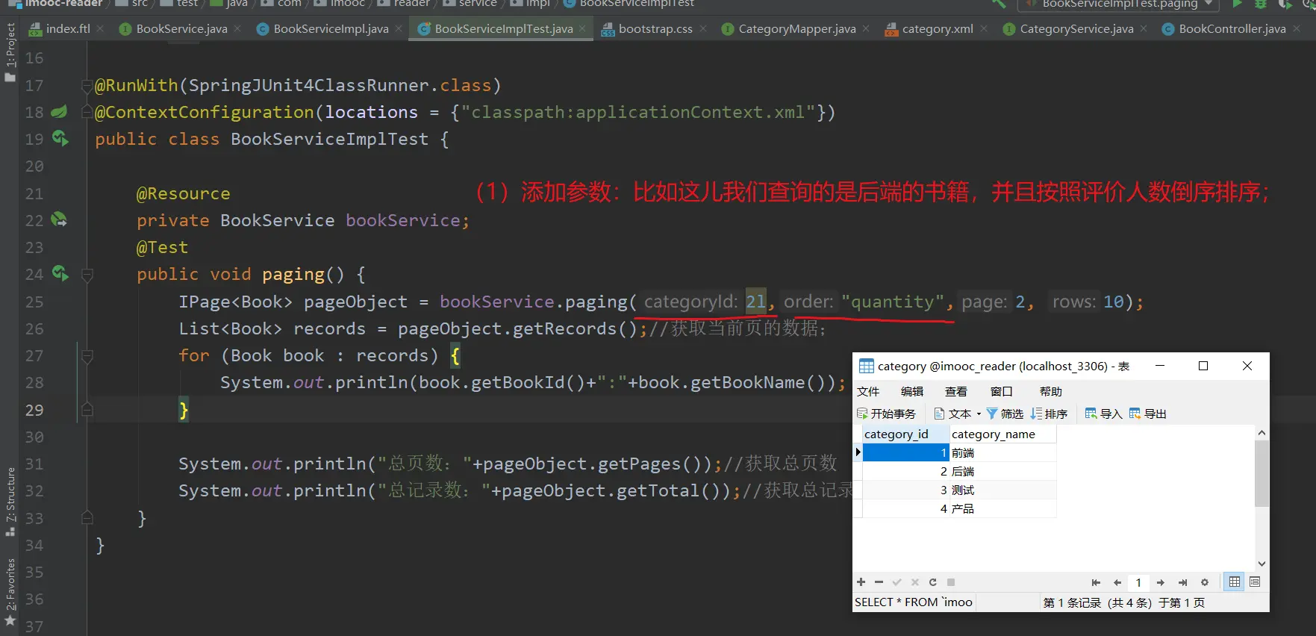
Task: Click the Spring leaf gutter icon at line 18
Action: [x=59, y=112]
